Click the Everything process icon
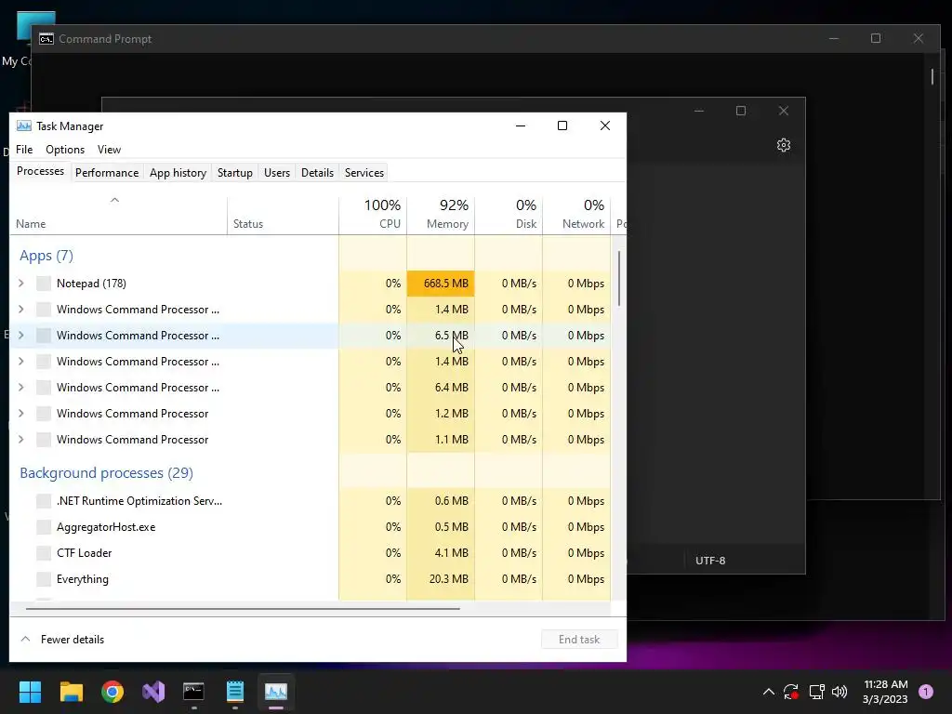Viewport: 952px width, 714px height. (x=44, y=579)
